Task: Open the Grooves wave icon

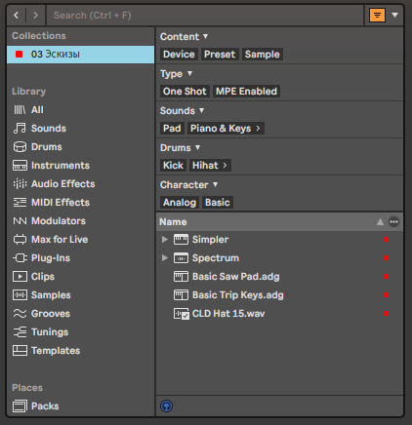Action: tap(20, 314)
